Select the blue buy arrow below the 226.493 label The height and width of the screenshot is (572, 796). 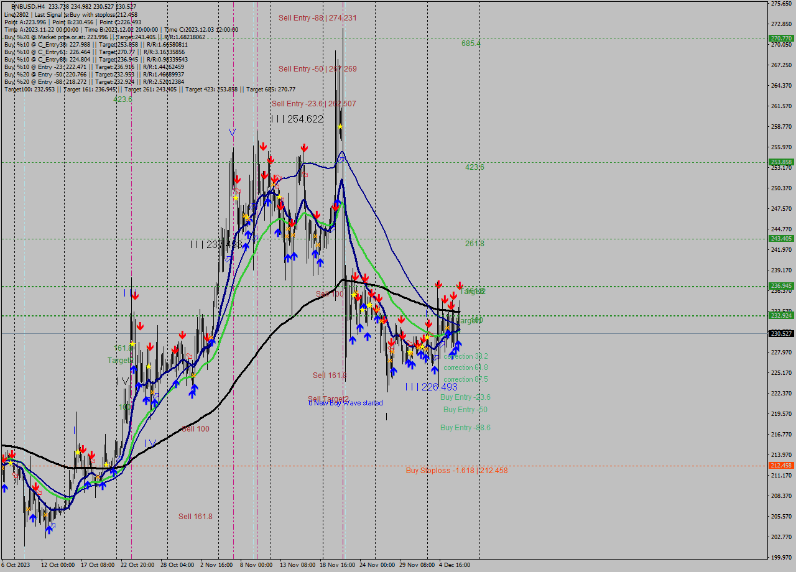pos(435,371)
